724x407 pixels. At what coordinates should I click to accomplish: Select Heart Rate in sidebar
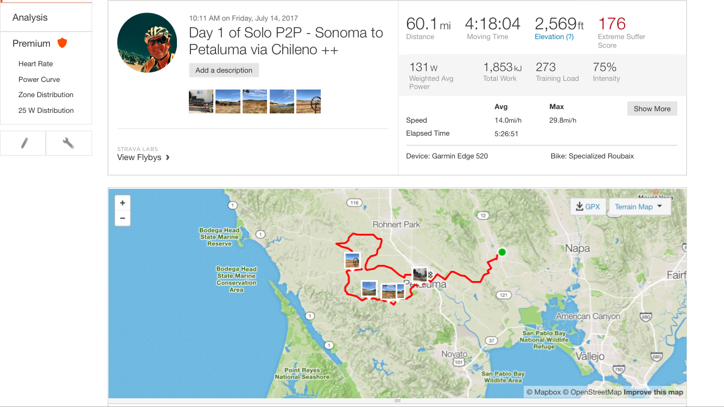[35, 63]
